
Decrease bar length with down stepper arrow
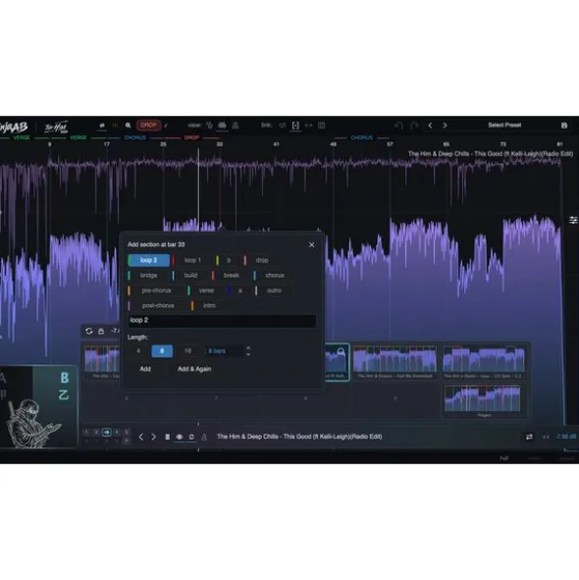point(248,354)
